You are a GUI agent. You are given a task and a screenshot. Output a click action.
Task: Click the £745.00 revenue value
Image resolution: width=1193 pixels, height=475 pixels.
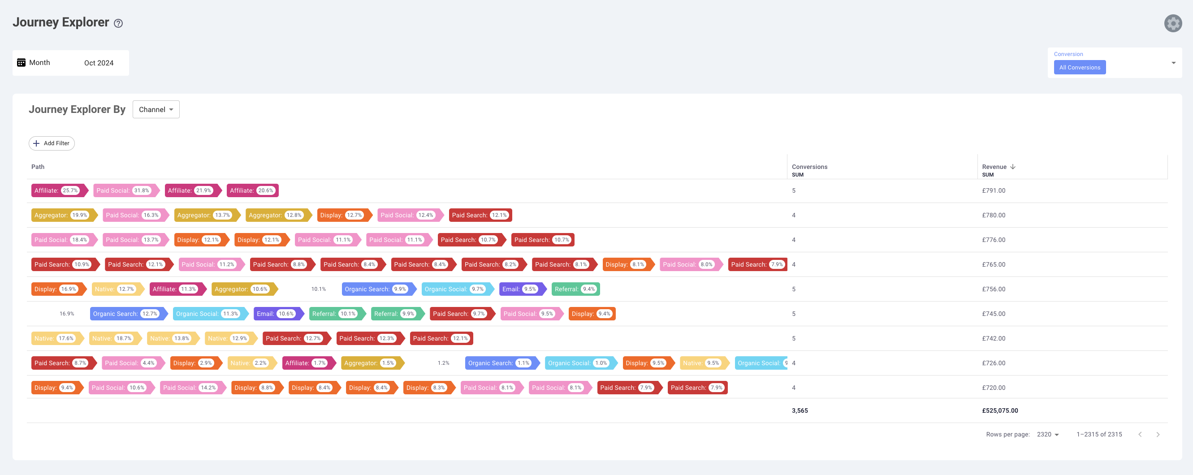pyautogui.click(x=994, y=314)
